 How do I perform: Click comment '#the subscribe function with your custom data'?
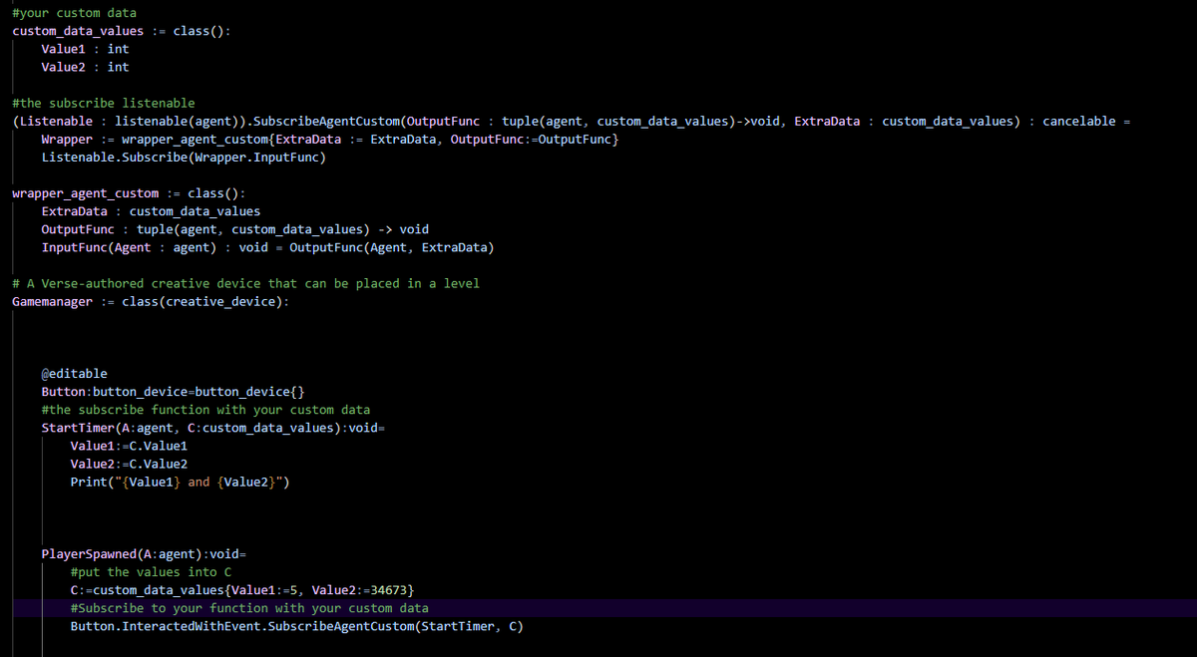pyautogui.click(x=205, y=409)
